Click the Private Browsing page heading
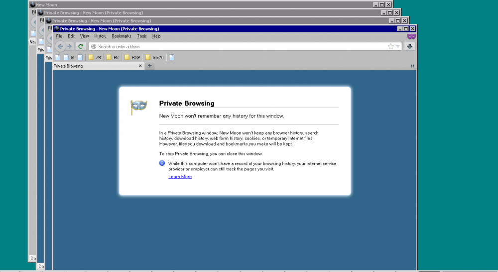Image resolution: width=498 pixels, height=272 pixels. pyautogui.click(x=187, y=103)
